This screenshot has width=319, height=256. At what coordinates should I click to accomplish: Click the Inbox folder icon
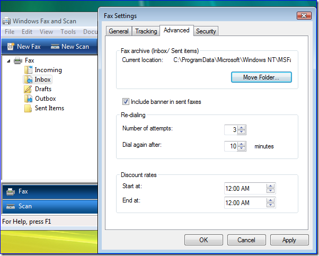[x=28, y=80]
